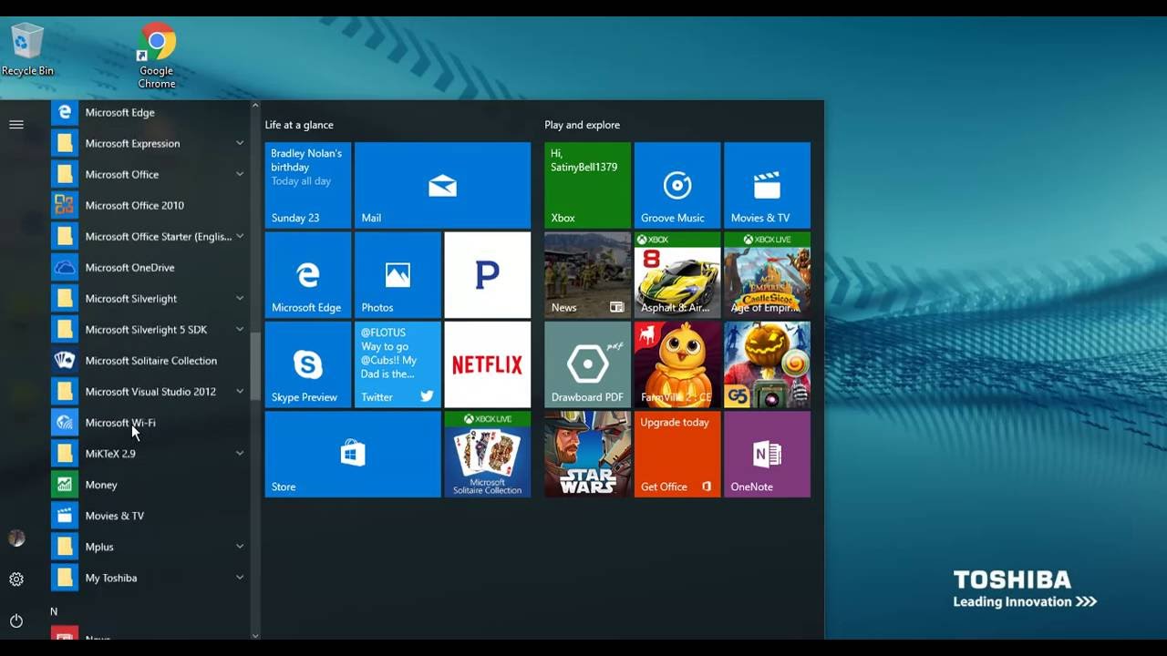Open the calendar tile showing Sunday 23
Viewport: 1167px width, 656px height.
click(x=308, y=185)
